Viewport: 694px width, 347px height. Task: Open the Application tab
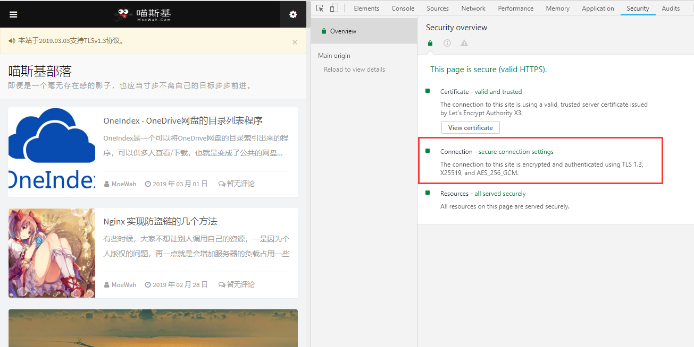[598, 8]
